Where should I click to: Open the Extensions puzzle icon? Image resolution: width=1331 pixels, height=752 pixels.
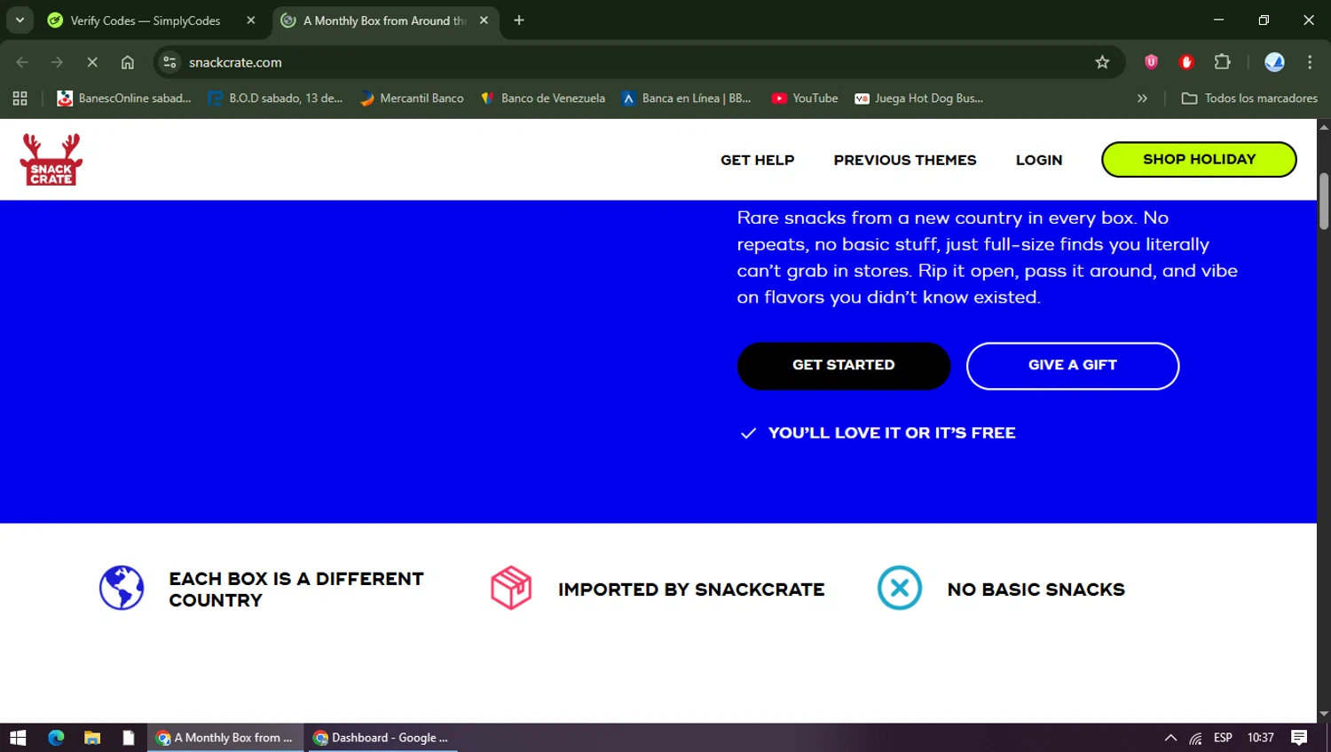tap(1222, 62)
